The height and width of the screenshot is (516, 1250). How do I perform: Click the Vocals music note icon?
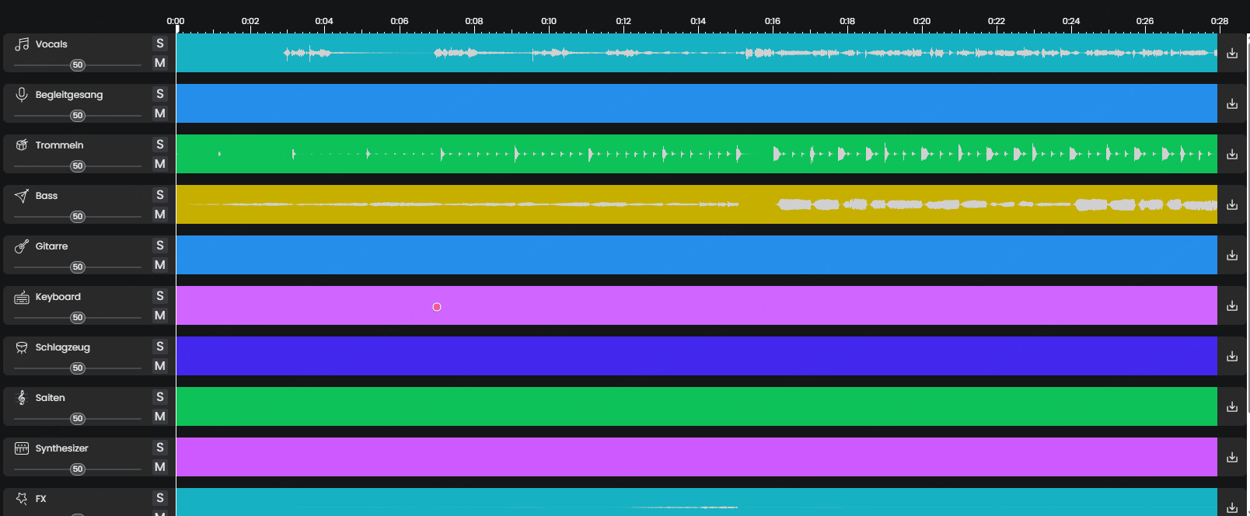click(x=22, y=44)
